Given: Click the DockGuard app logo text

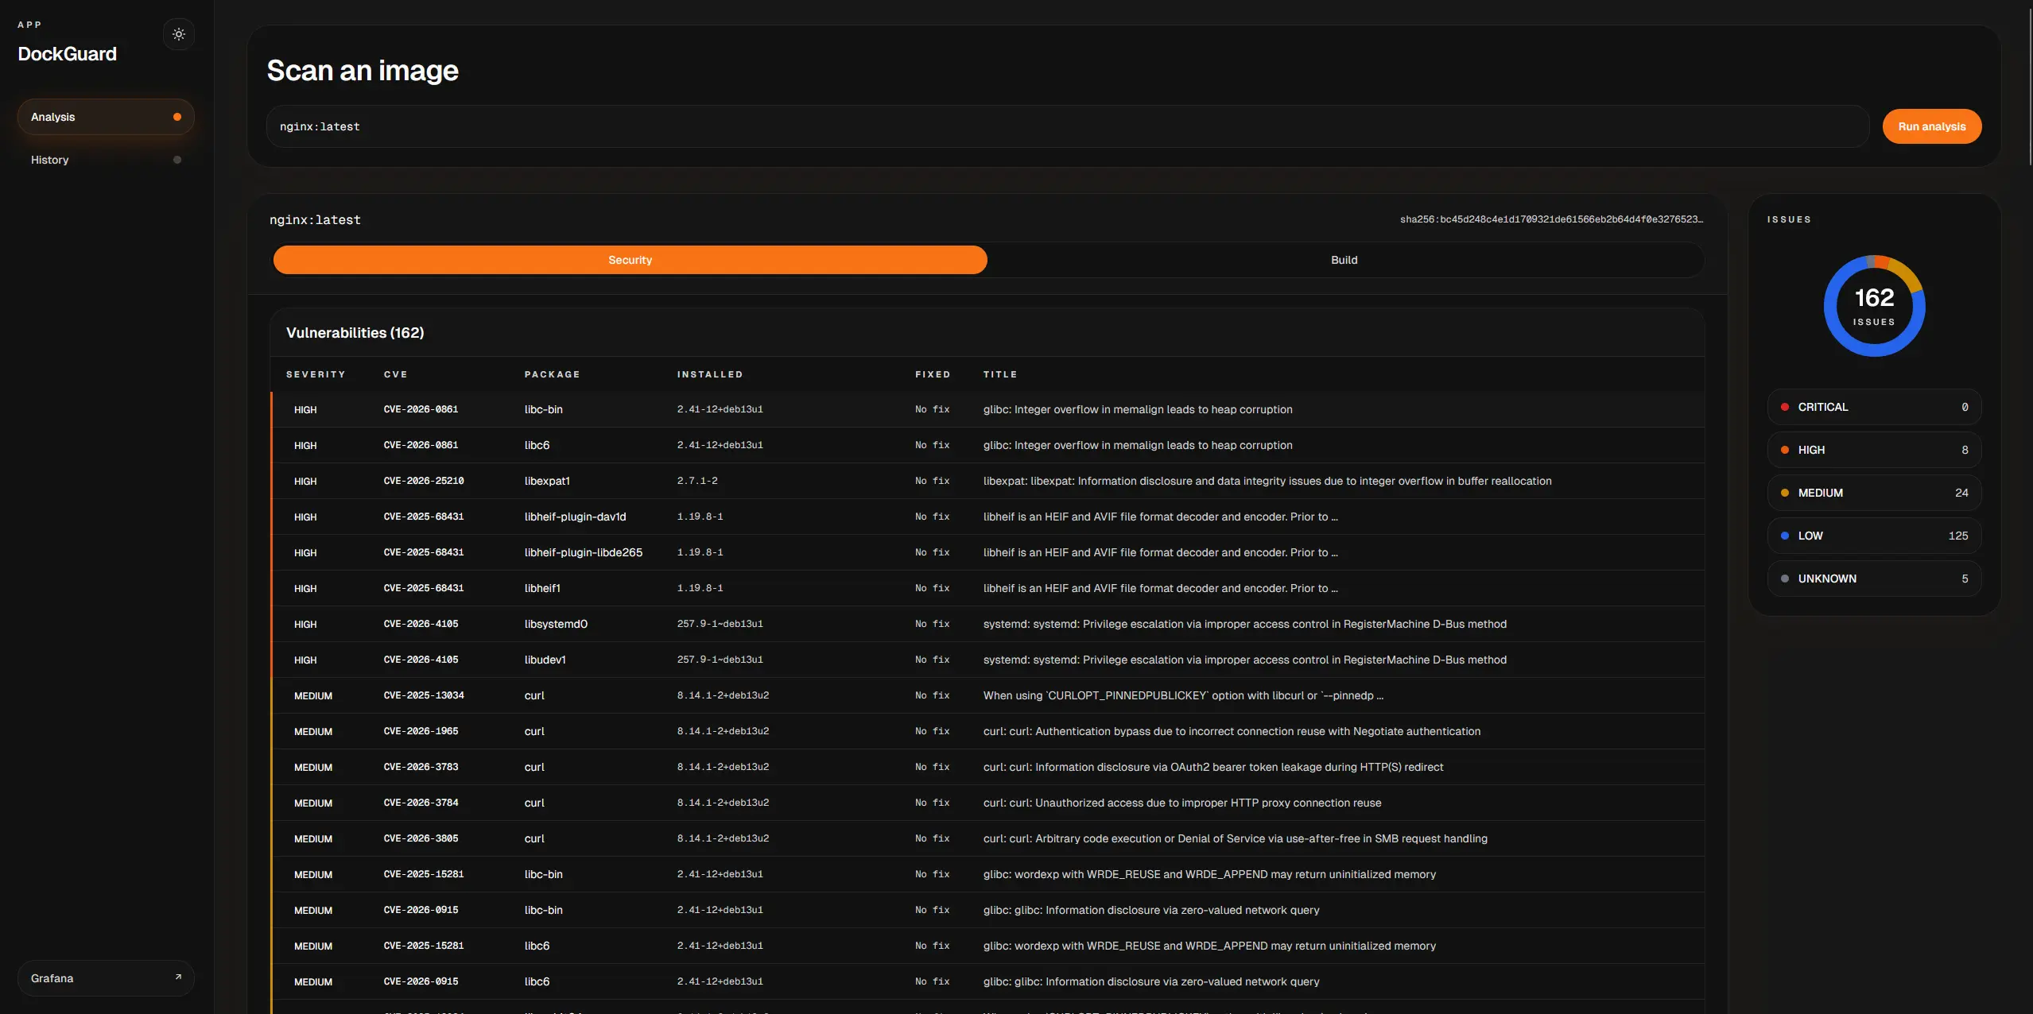Looking at the screenshot, I should (67, 54).
